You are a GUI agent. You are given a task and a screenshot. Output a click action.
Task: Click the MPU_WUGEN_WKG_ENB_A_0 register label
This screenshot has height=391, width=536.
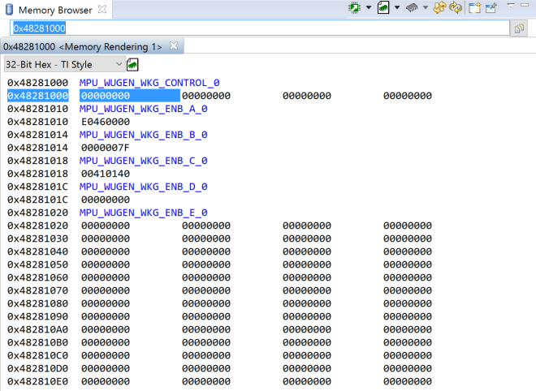[143, 109]
